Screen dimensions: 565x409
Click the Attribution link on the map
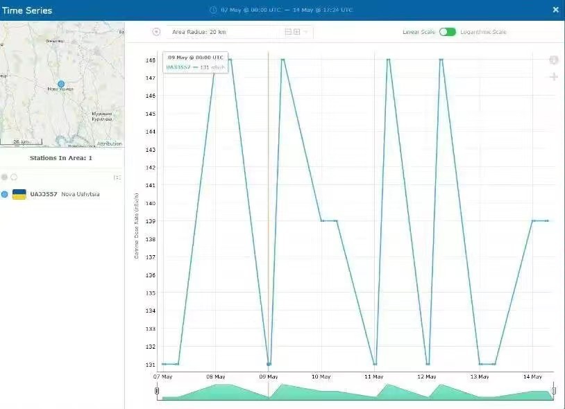click(109, 143)
